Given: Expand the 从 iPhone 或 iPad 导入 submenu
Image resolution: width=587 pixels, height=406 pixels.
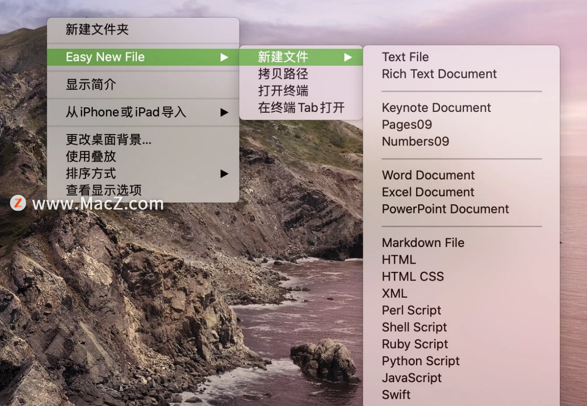Looking at the screenshot, I should tap(143, 112).
